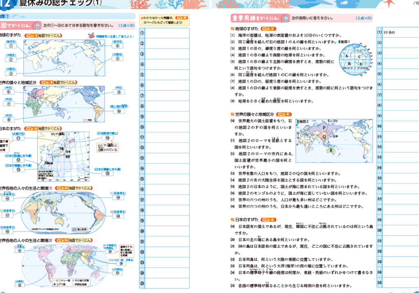Click the red crab icon near 問題番号に注意
This screenshot has height=293, width=419.
91,36
